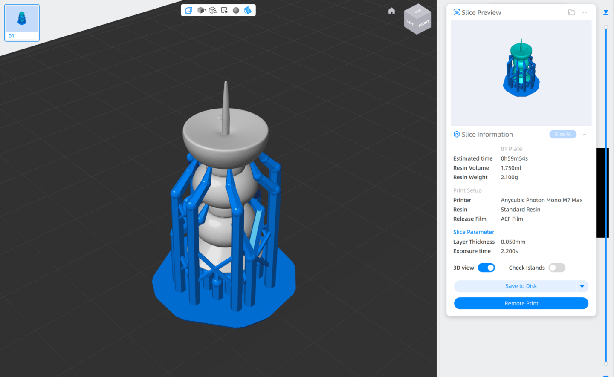Reset camera with the home icon
The height and width of the screenshot is (377, 614).
[x=391, y=11]
